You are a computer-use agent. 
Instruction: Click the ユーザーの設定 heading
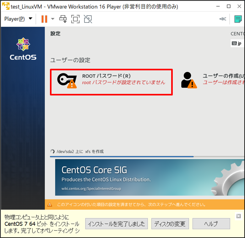[70, 60]
